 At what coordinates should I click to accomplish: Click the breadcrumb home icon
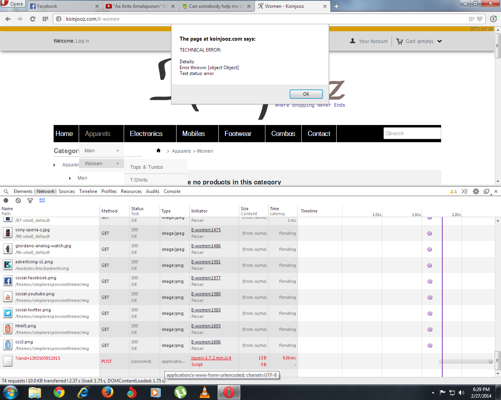coord(159,150)
